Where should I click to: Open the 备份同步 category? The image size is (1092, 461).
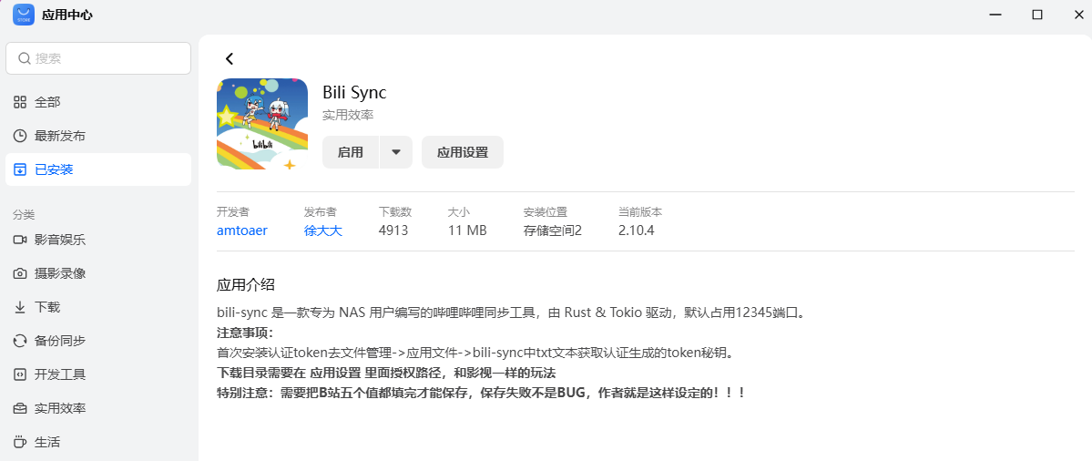tap(98, 341)
